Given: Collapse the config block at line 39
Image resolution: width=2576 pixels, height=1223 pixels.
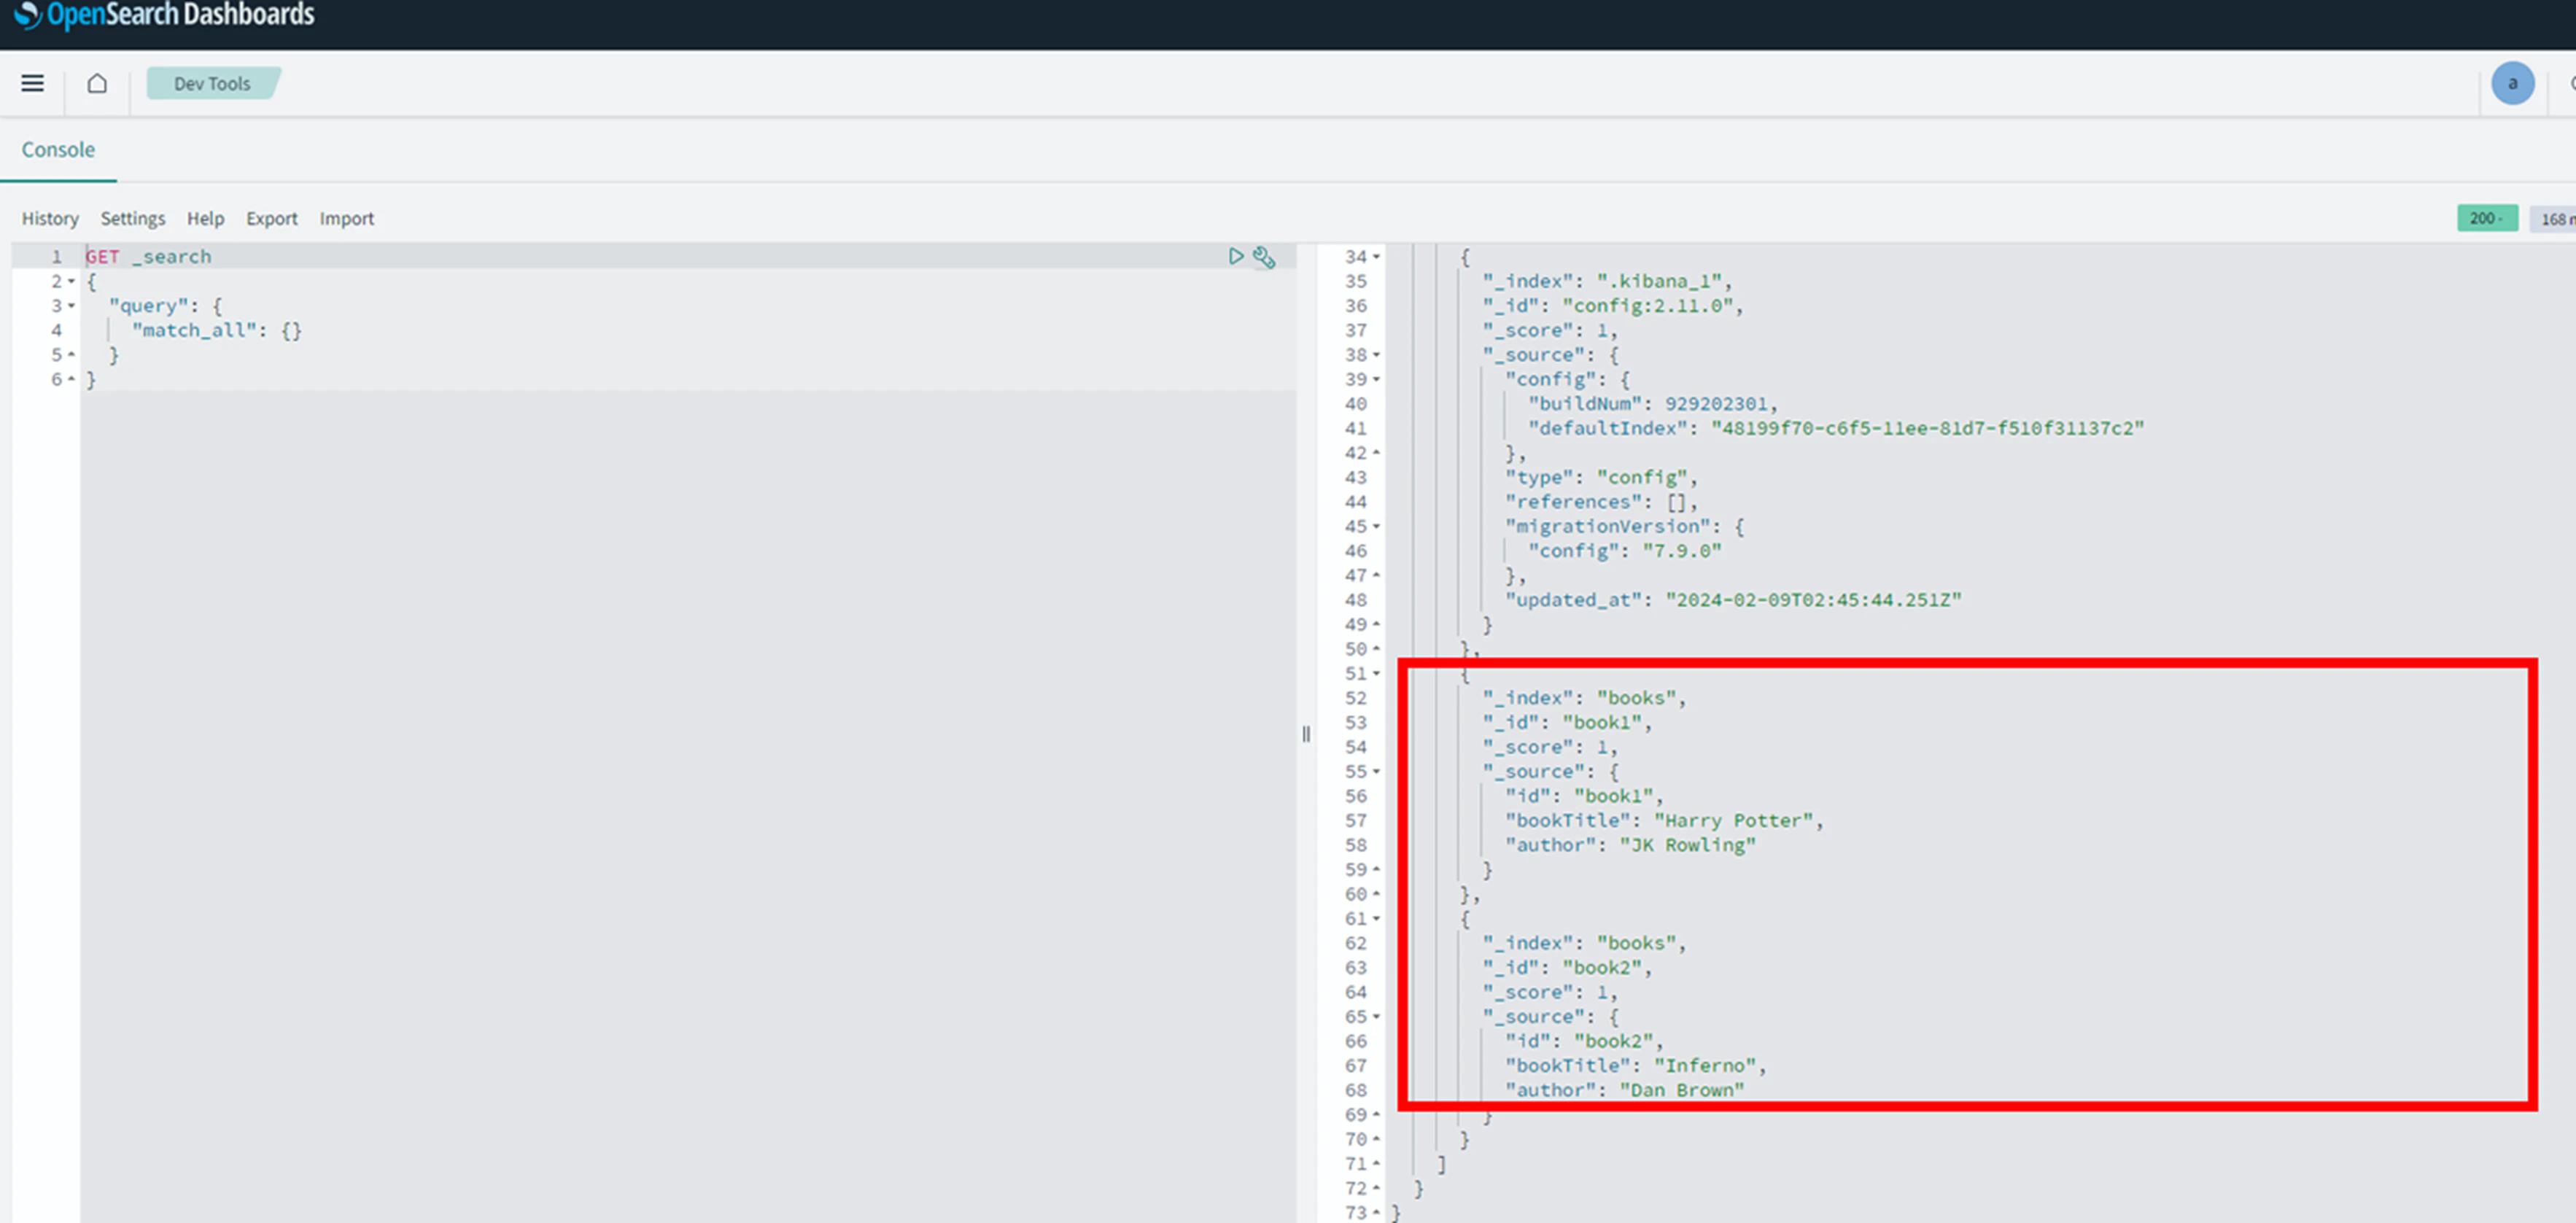Looking at the screenshot, I should tap(1376, 380).
